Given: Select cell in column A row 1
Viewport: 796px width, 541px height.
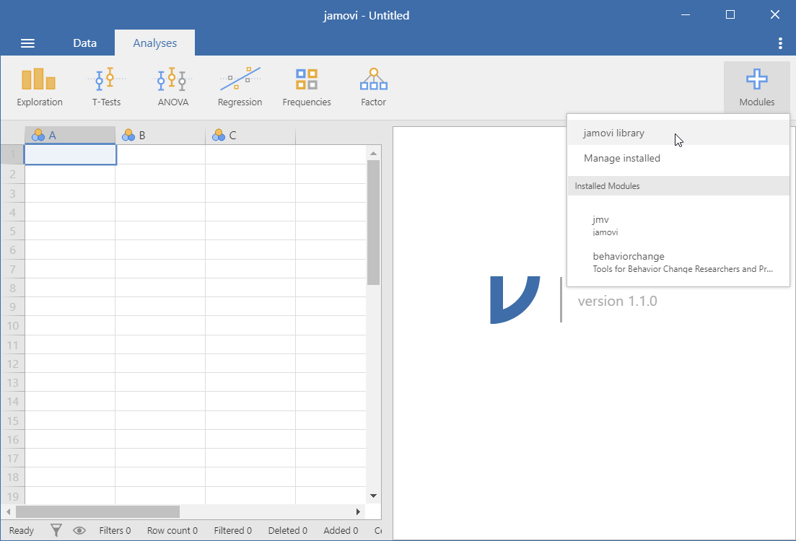Looking at the screenshot, I should click(70, 155).
